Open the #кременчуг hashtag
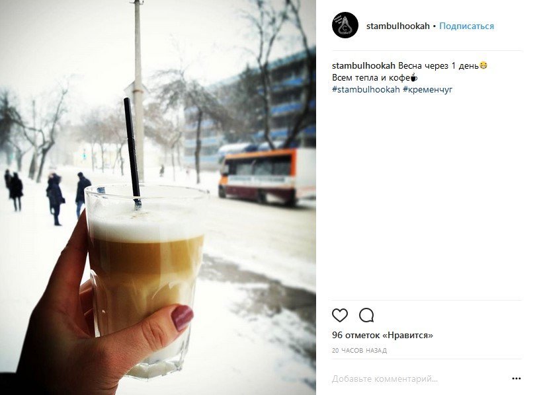This screenshot has width=537, height=395. coord(427,90)
